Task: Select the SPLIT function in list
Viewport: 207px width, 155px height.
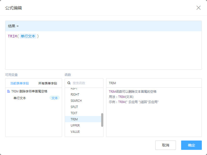Action: pos(74,107)
